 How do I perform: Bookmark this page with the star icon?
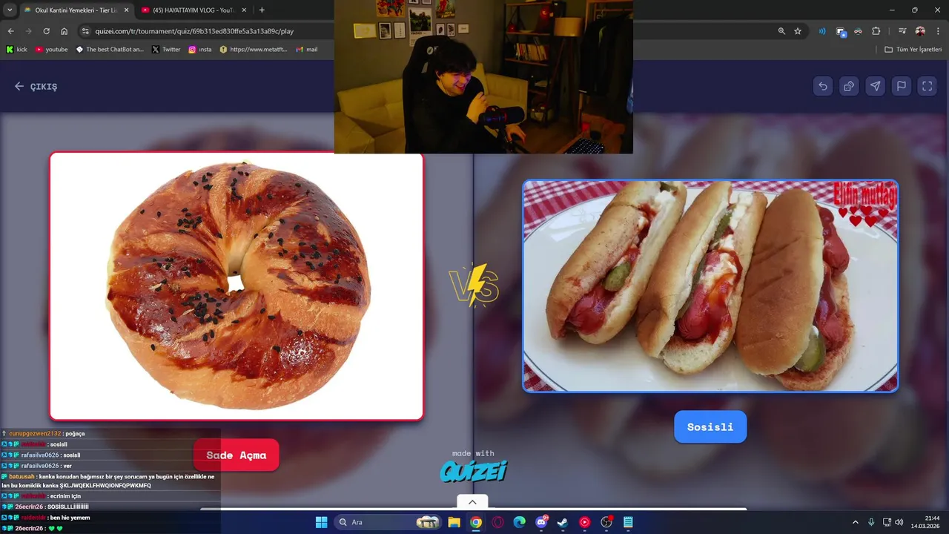coord(798,31)
